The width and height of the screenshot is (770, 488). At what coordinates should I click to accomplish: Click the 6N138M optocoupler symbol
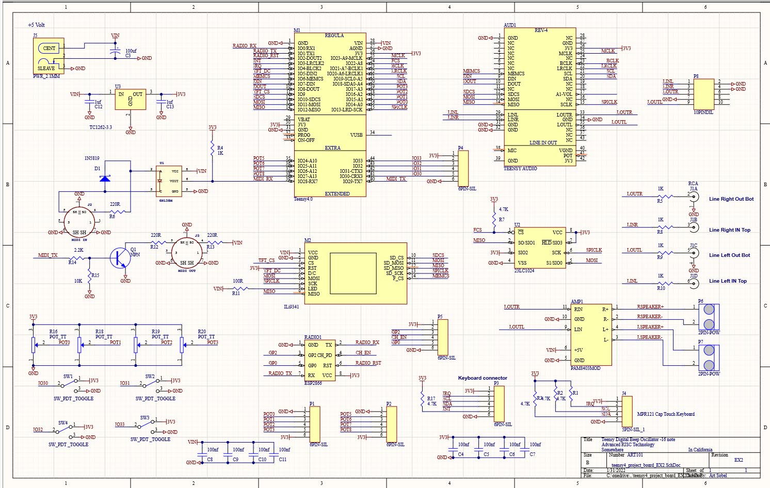168,181
